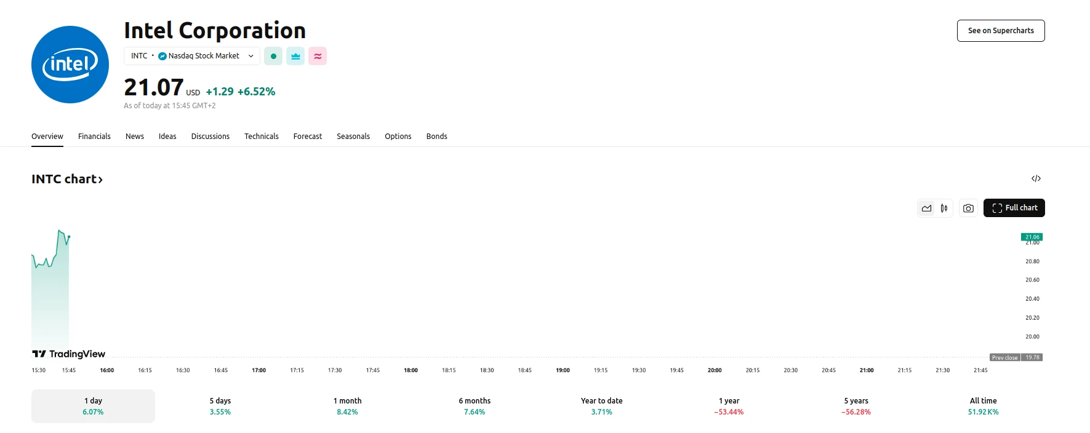Switch to the Technicals tab
Screen dimensions: 1090x433
point(261,137)
